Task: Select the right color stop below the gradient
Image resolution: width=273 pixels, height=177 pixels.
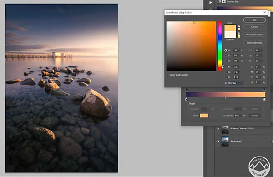Action: click(264, 99)
